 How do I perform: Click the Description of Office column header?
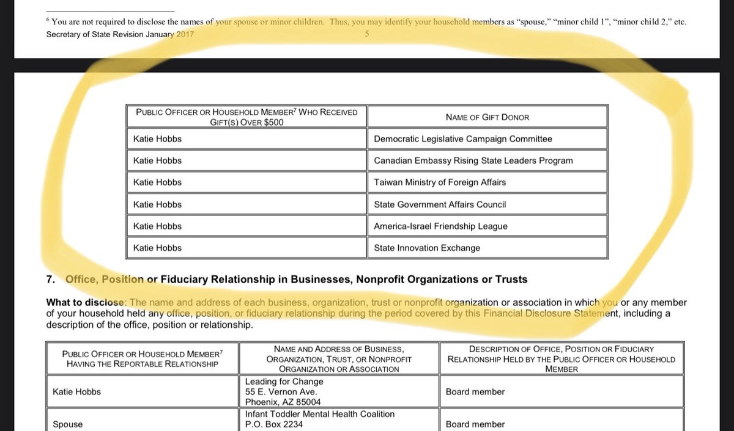[561, 359]
